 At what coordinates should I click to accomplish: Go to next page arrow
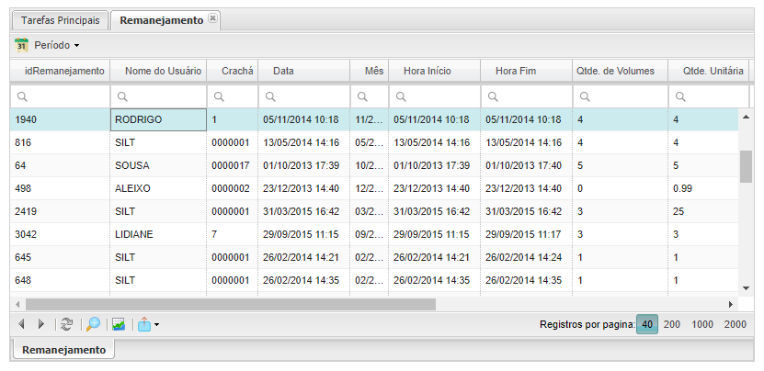coord(41,324)
